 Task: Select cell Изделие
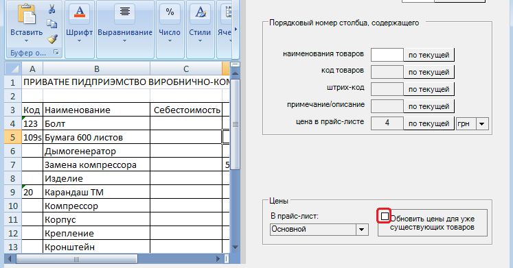tap(97, 179)
